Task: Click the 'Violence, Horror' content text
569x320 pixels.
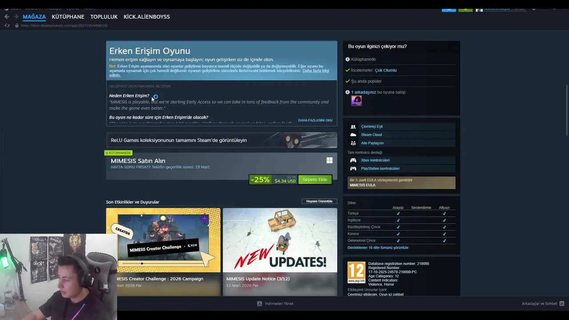Action: [x=381, y=284]
